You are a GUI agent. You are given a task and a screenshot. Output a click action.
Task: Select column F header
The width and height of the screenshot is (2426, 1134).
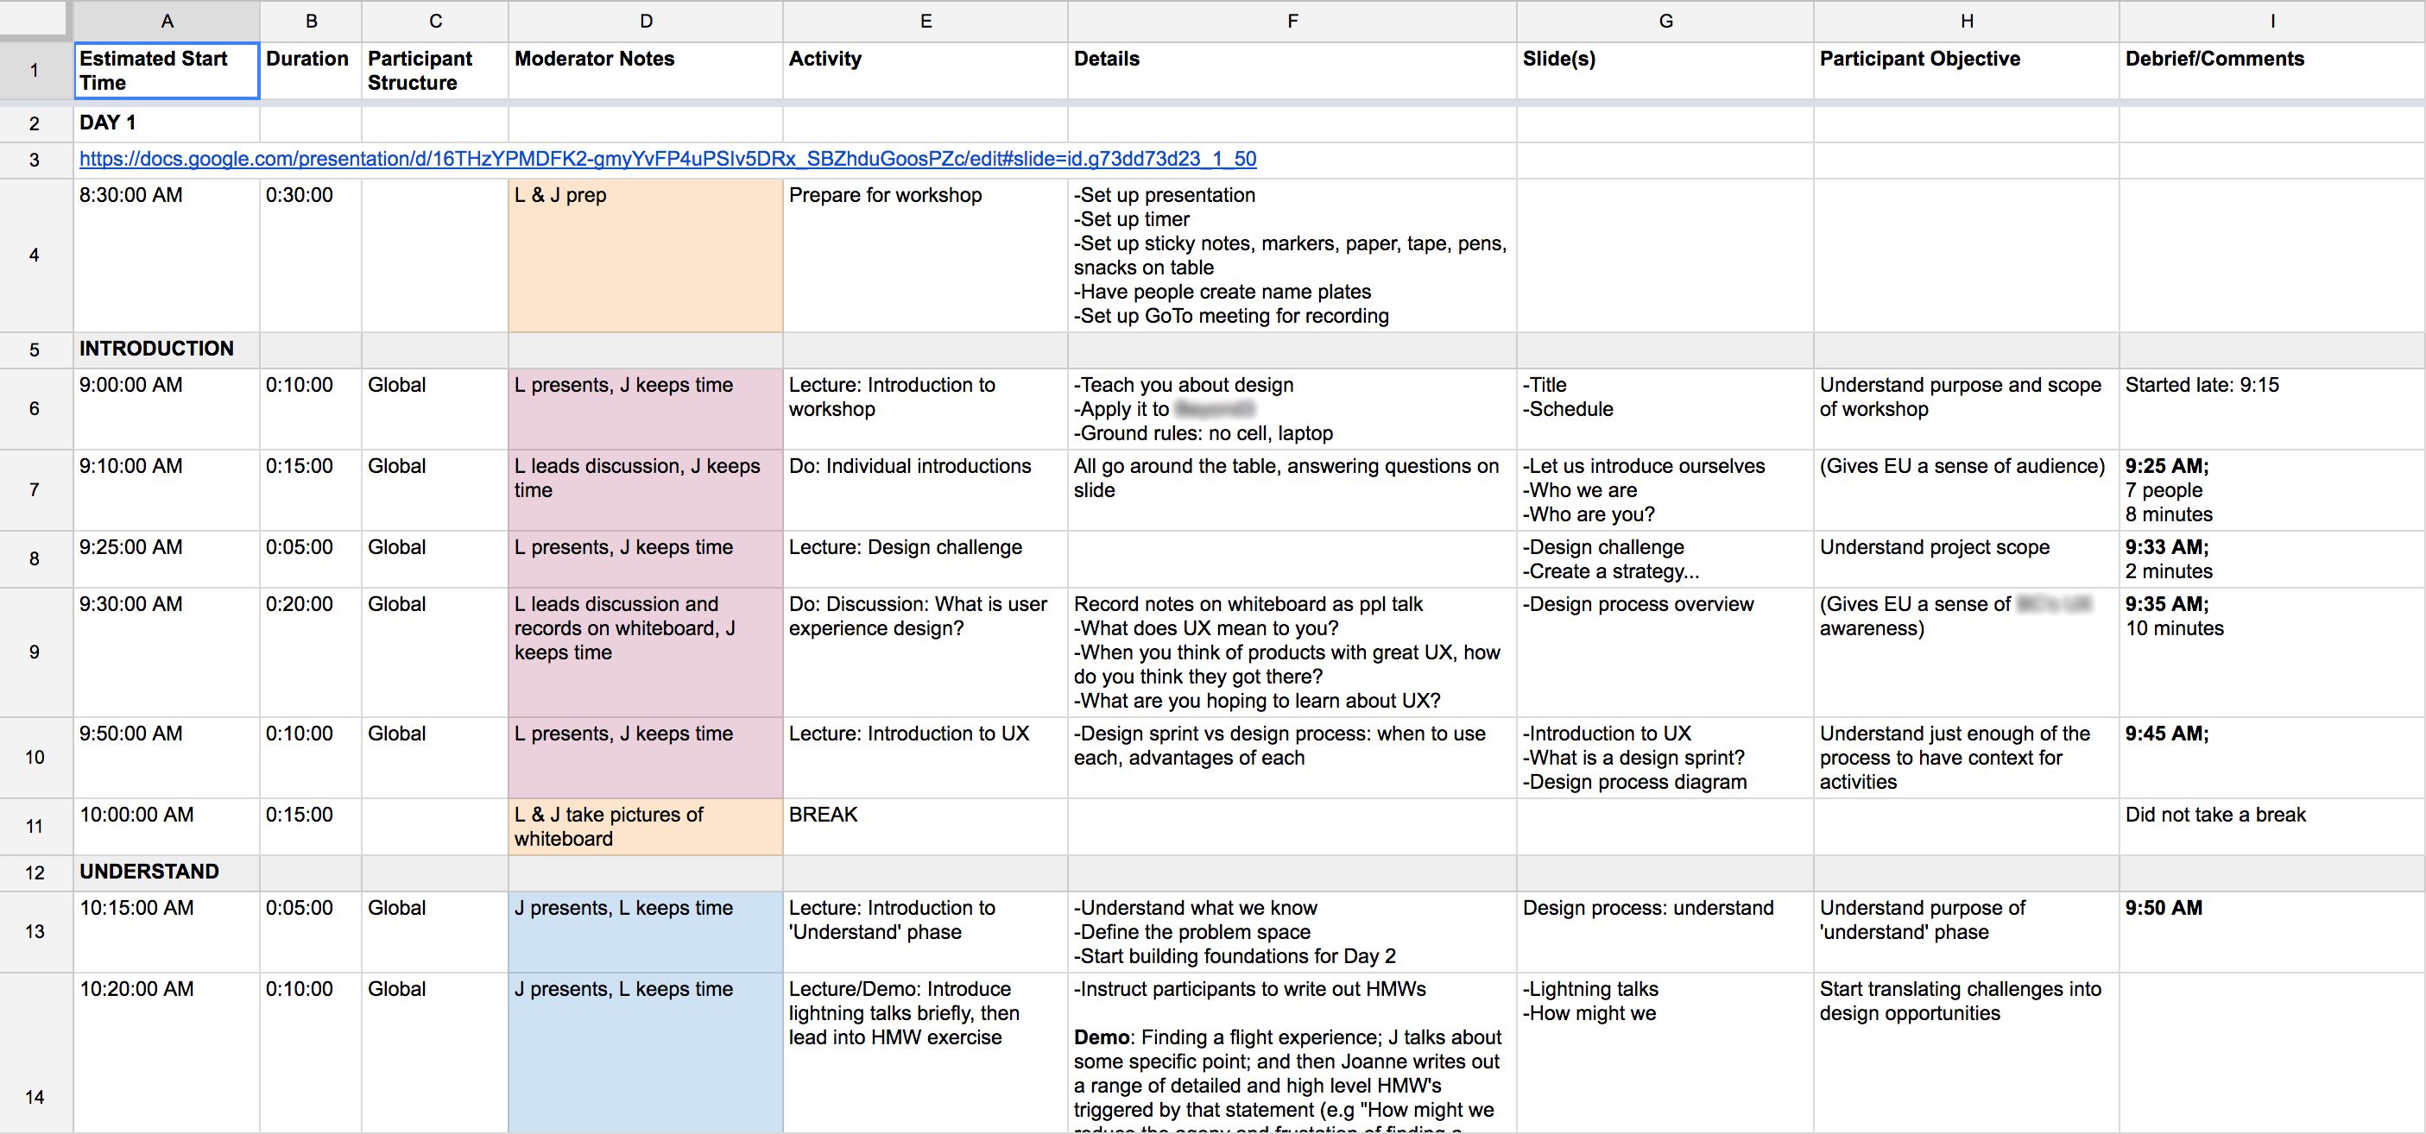tap(1292, 21)
